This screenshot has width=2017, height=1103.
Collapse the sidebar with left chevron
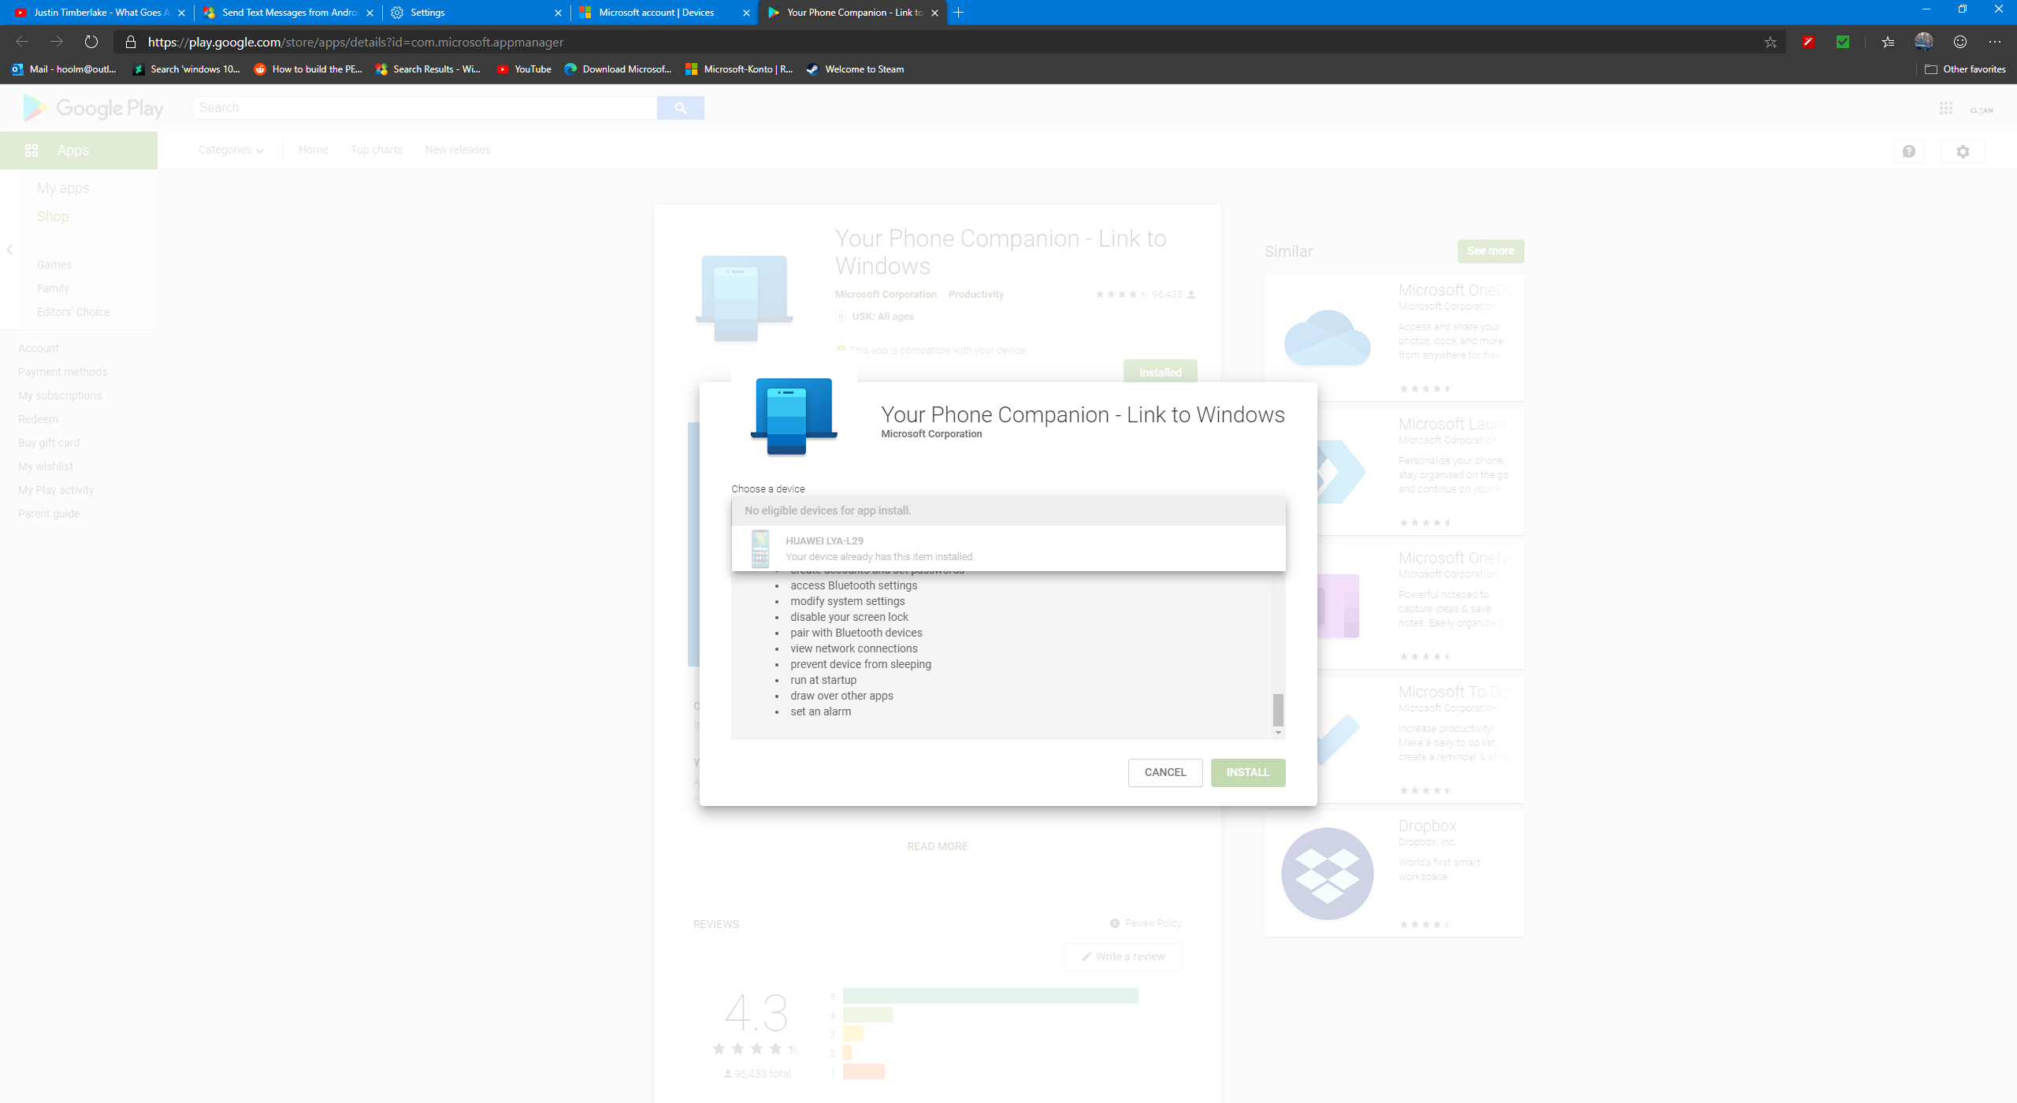pos(9,250)
